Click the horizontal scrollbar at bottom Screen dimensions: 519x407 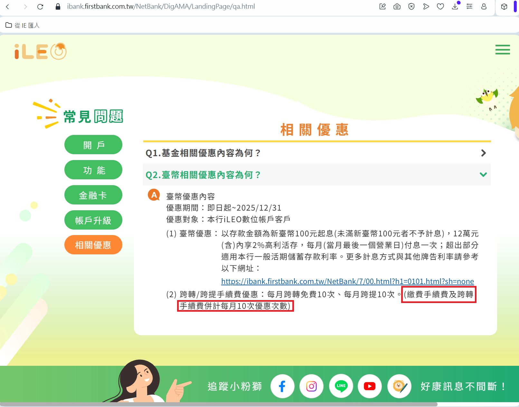(x=219, y=404)
